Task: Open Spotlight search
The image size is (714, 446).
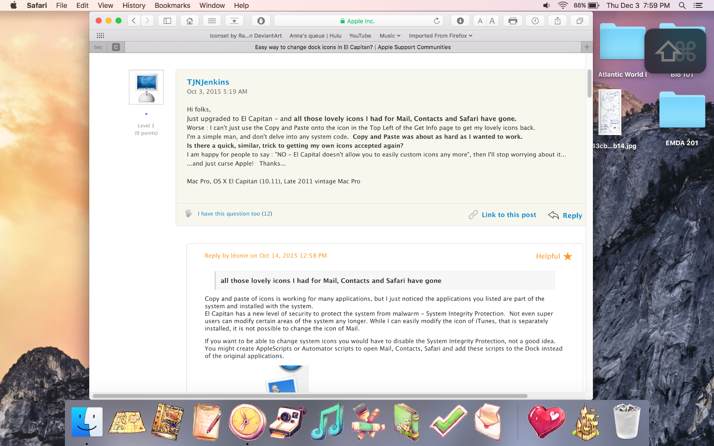Action: 682,5
